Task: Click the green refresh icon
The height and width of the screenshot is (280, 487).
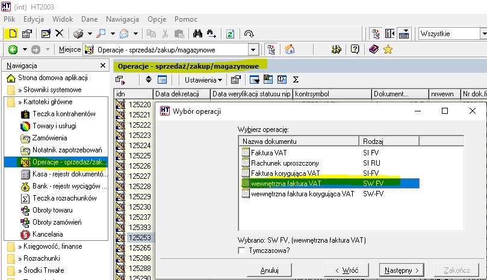Action: click(230, 34)
